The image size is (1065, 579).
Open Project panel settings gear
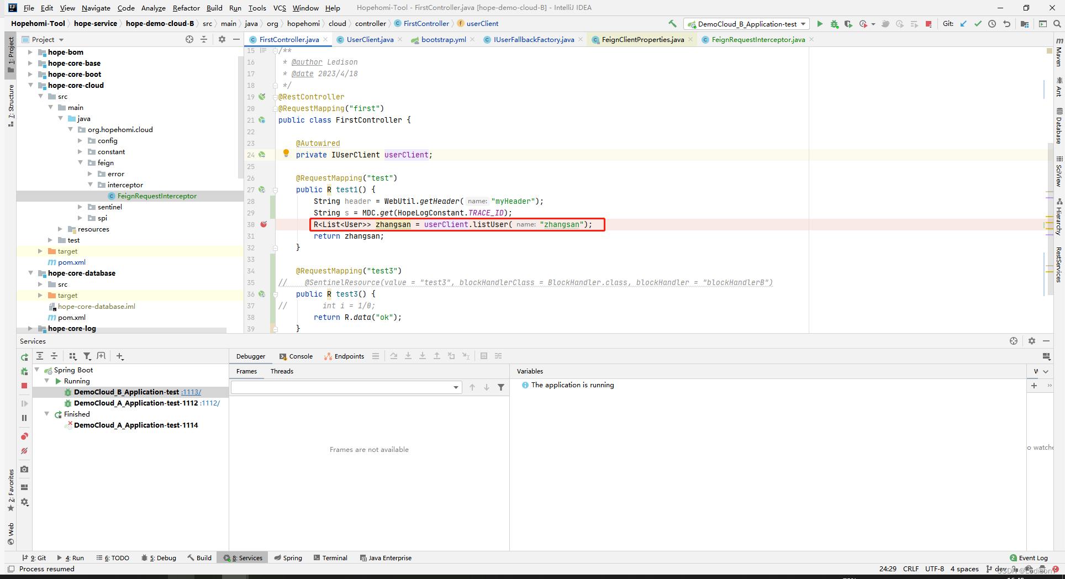point(222,39)
